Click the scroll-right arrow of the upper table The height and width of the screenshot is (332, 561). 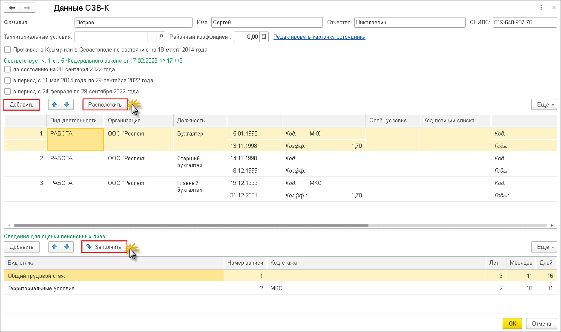pos(552,225)
